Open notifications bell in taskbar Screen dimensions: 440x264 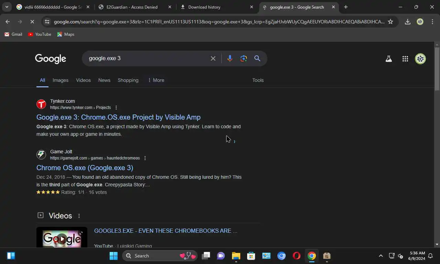click(x=430, y=256)
